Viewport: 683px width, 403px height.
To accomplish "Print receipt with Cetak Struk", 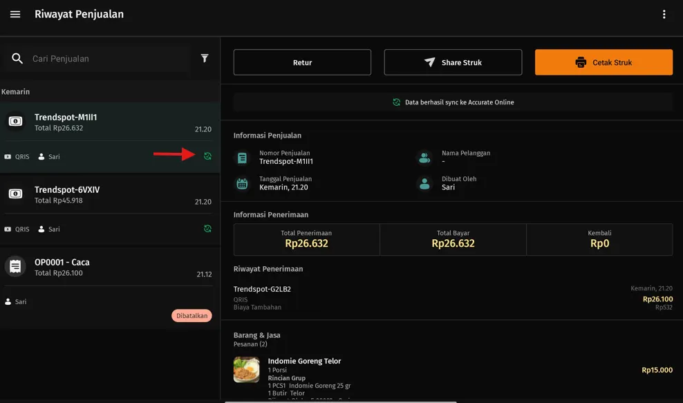I will 604,62.
